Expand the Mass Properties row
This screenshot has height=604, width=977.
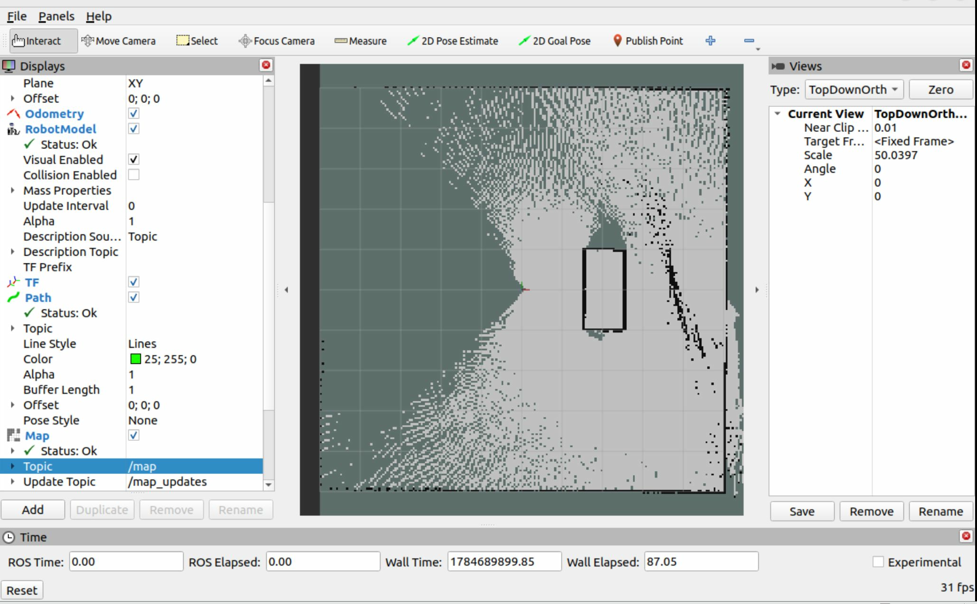13,190
